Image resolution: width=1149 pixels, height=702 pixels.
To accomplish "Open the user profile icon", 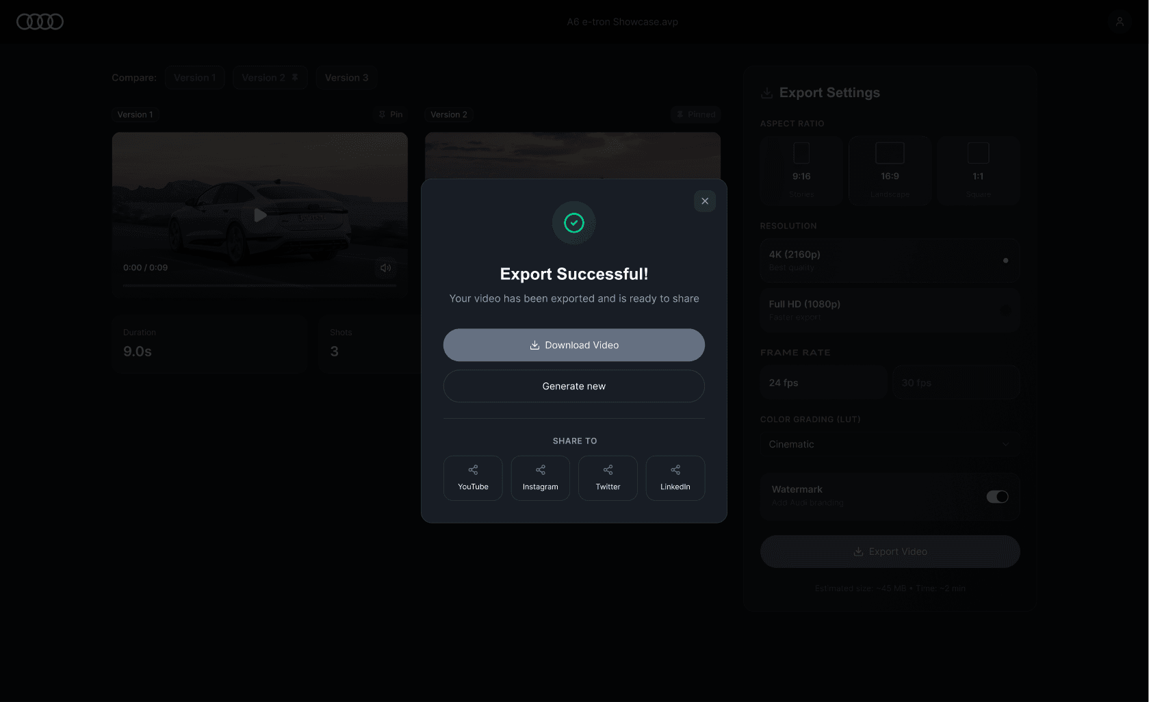I will [x=1120, y=22].
